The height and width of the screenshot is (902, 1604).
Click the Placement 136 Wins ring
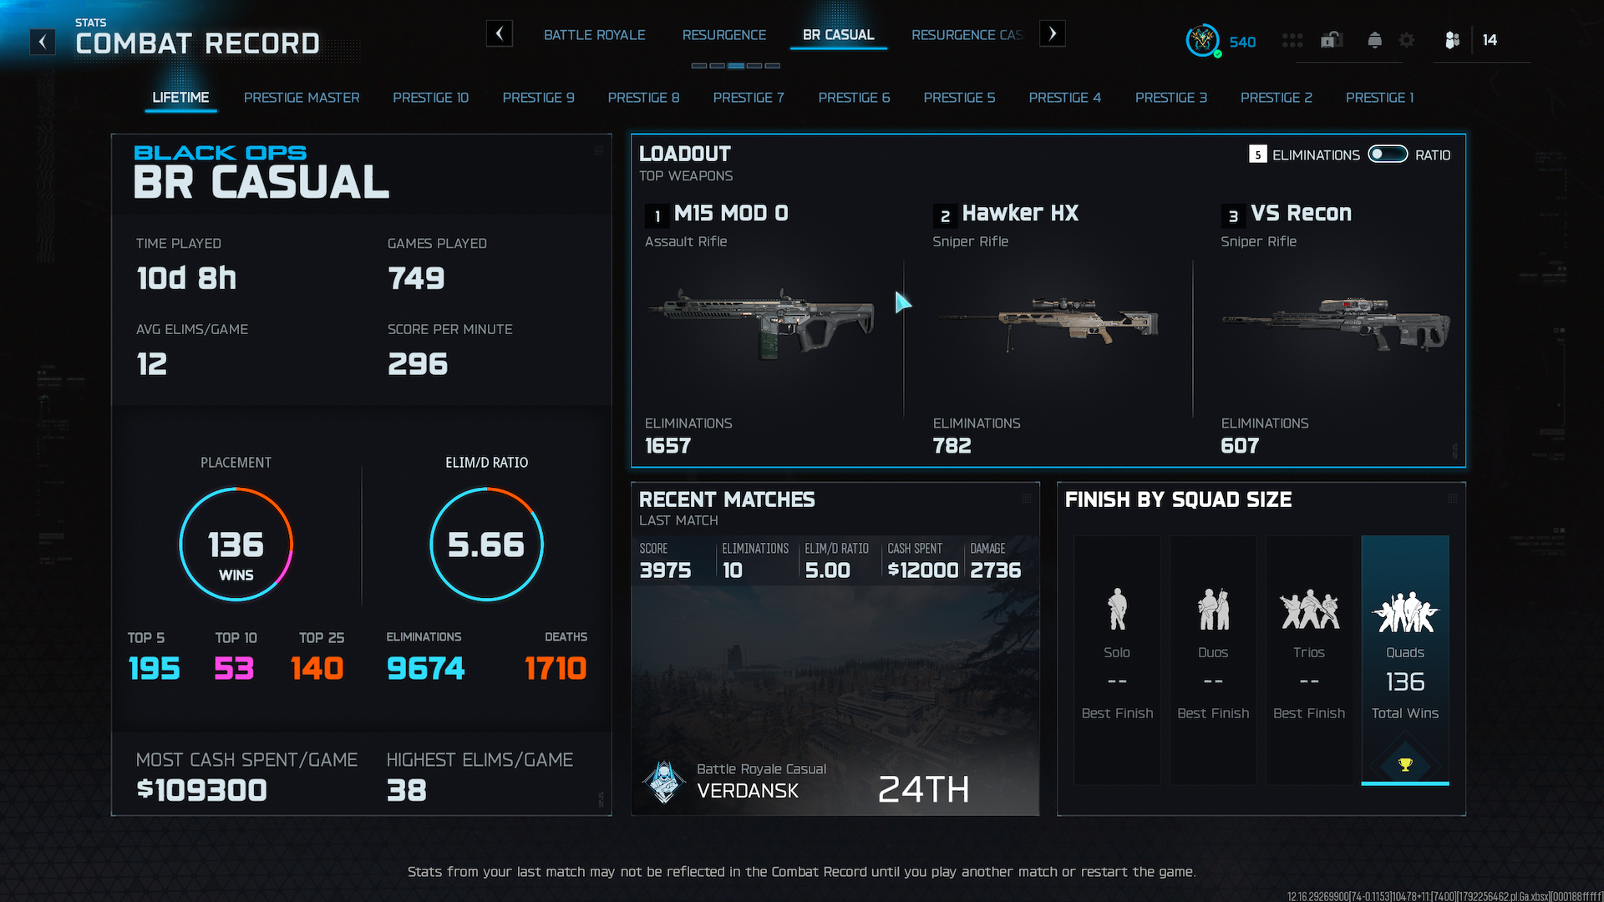pyautogui.click(x=236, y=545)
